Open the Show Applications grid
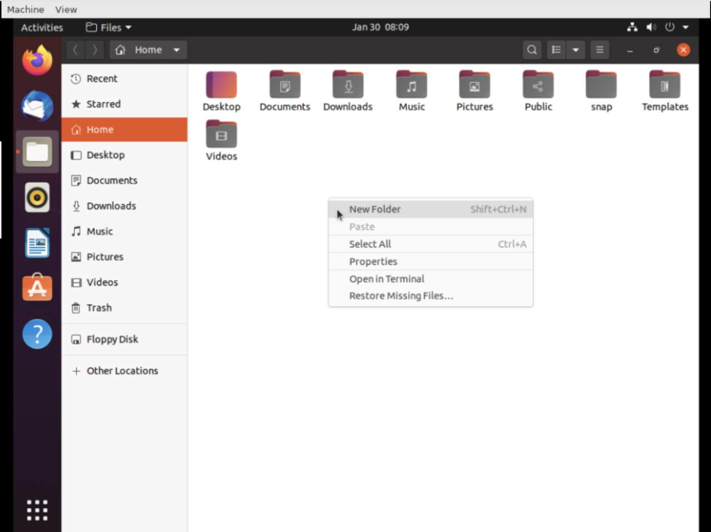 pos(37,509)
